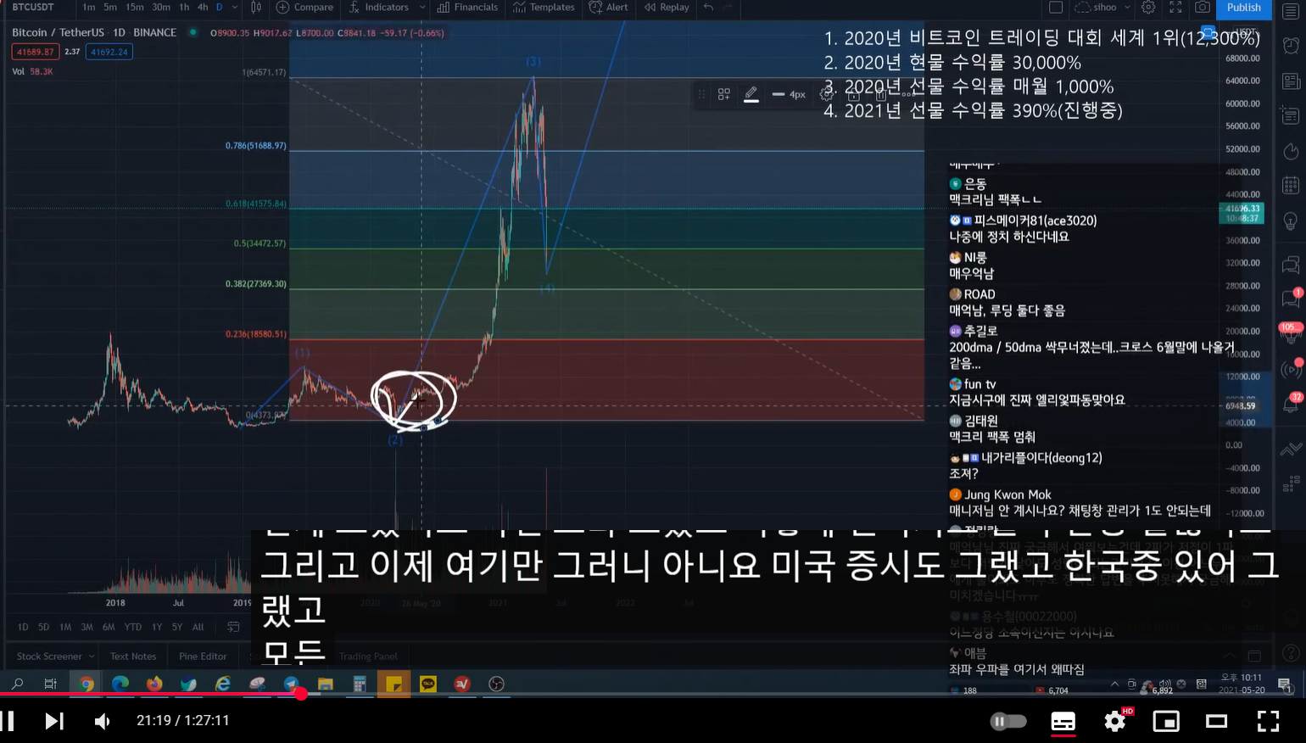Open Firefox from the Windows taskbar
Screen dimensions: 1306x743
(x=154, y=684)
